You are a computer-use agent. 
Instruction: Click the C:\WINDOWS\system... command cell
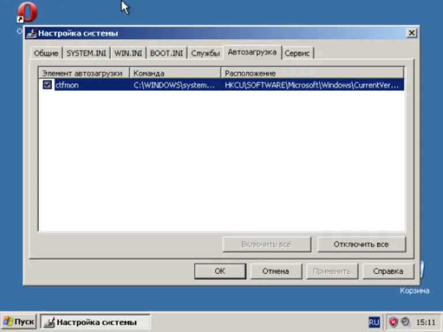[174, 85]
